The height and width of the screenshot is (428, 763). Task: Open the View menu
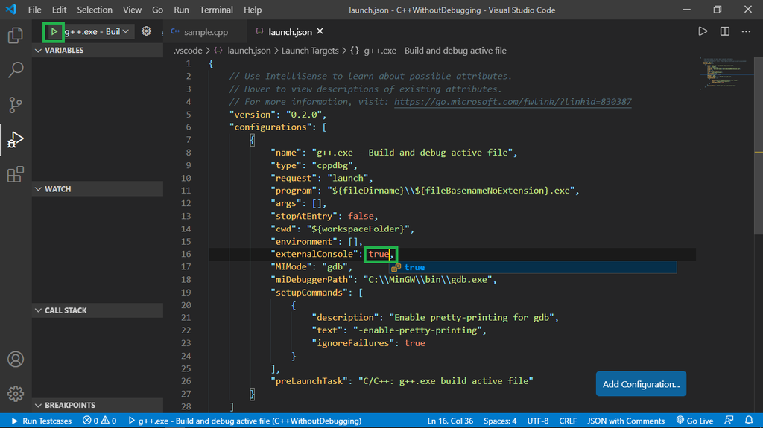(132, 10)
